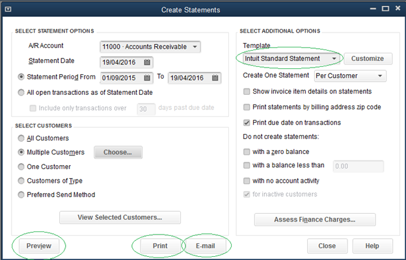Click the Customize template button
The width and height of the screenshot is (406, 260).
(368, 58)
